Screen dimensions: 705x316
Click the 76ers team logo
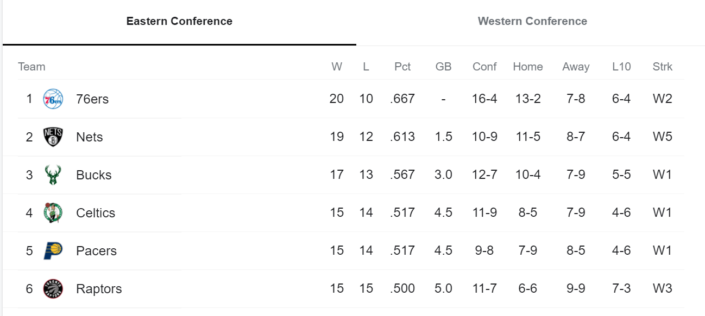point(53,99)
